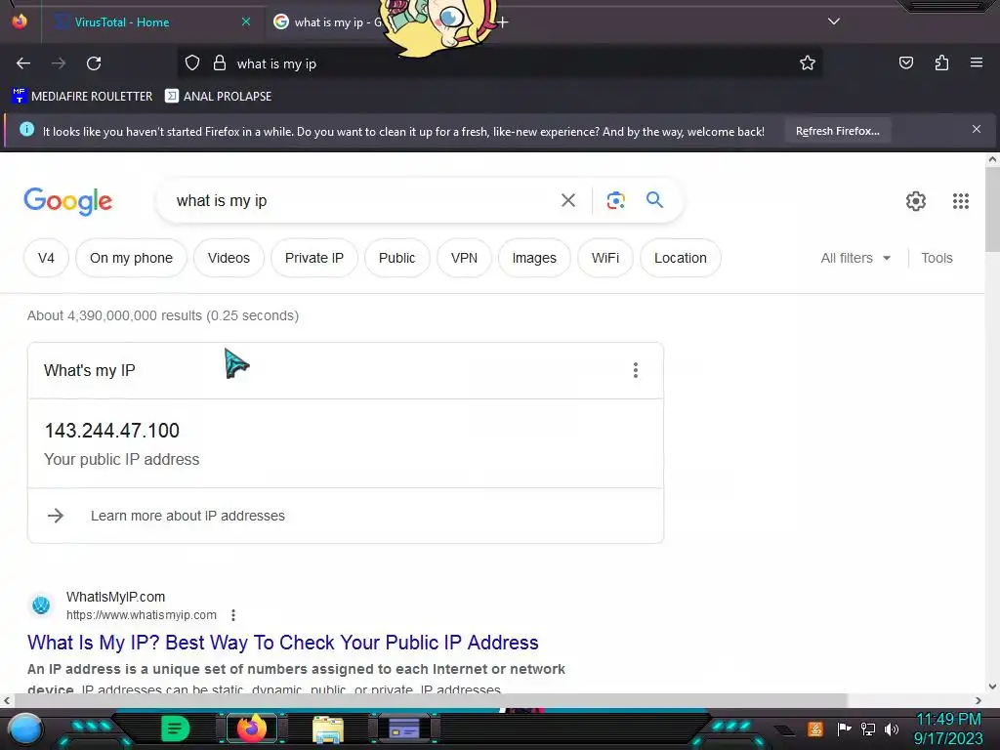Open the Save to Pocket icon

point(906,62)
